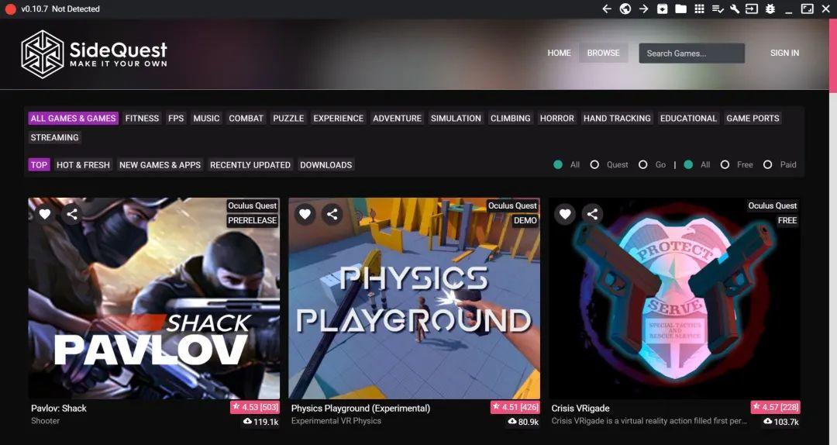The width and height of the screenshot is (837, 445).
Task: Select the Free price radio button
Action: pyautogui.click(x=725, y=164)
